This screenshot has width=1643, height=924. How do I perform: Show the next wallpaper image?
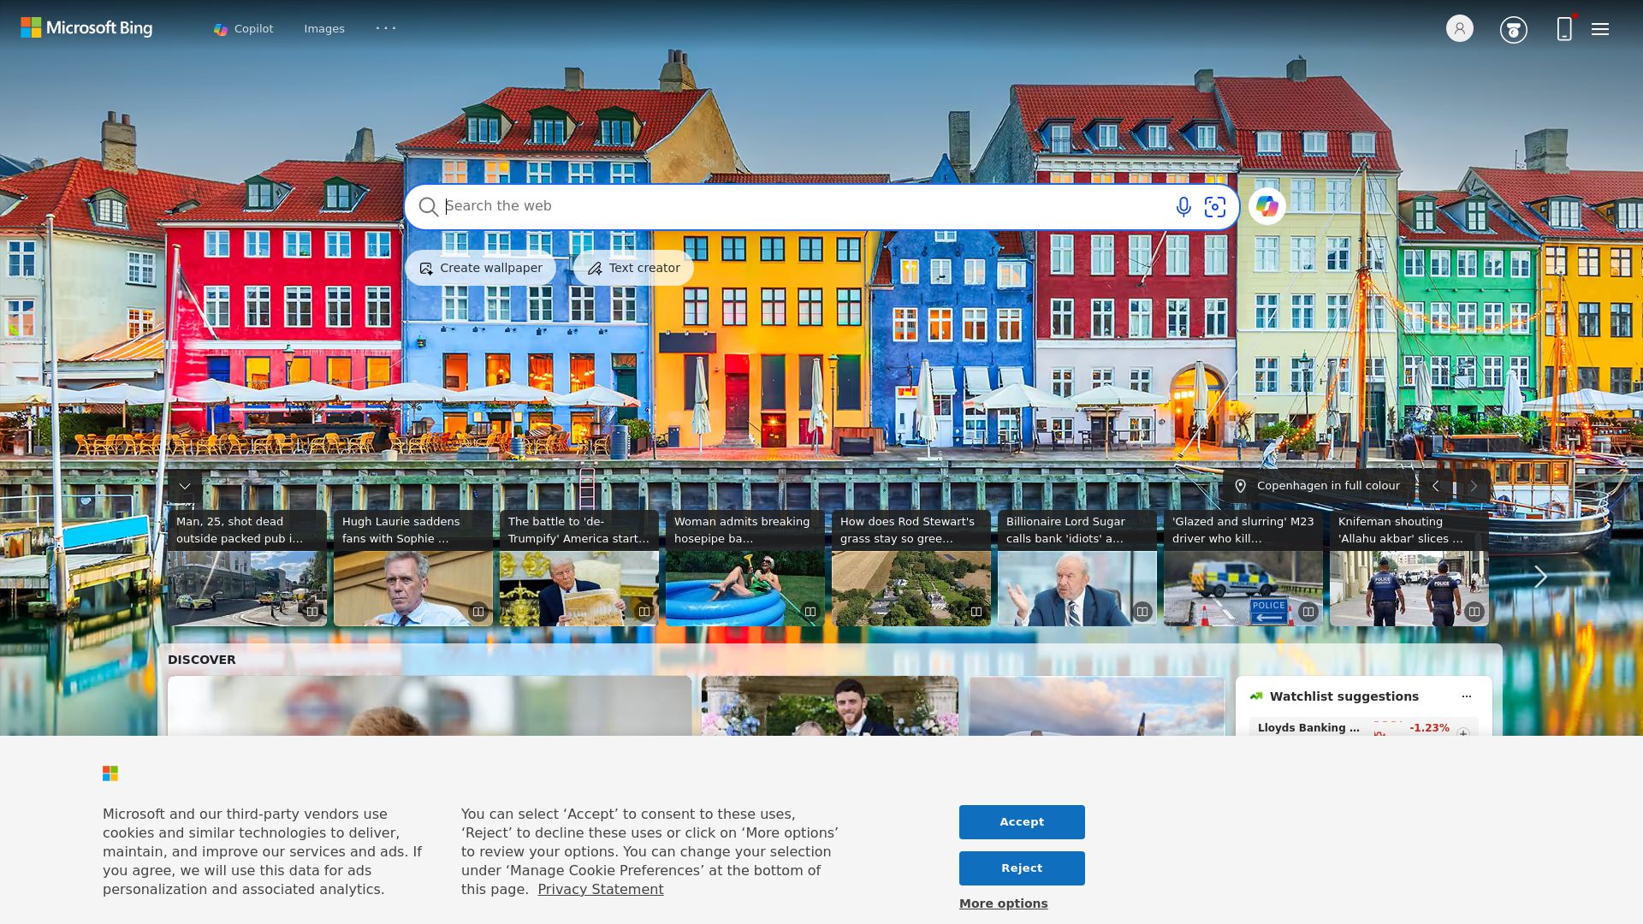[1474, 486]
